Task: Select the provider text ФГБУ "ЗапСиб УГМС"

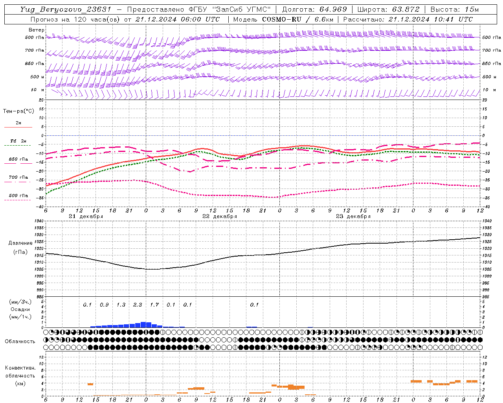Action: pyautogui.click(x=230, y=9)
